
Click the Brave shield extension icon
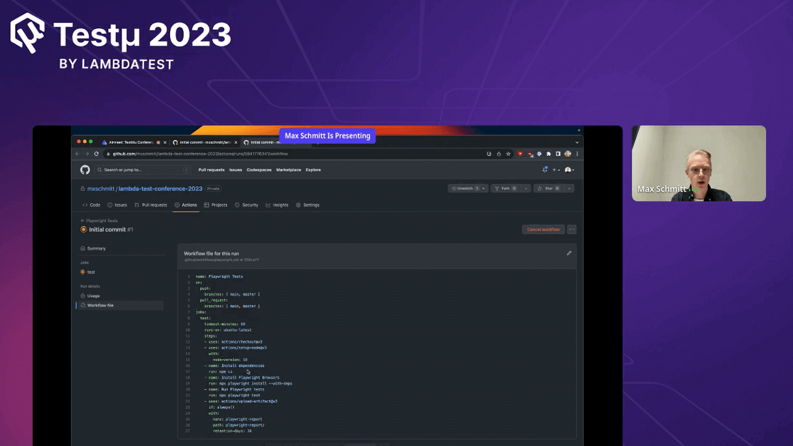pos(520,154)
